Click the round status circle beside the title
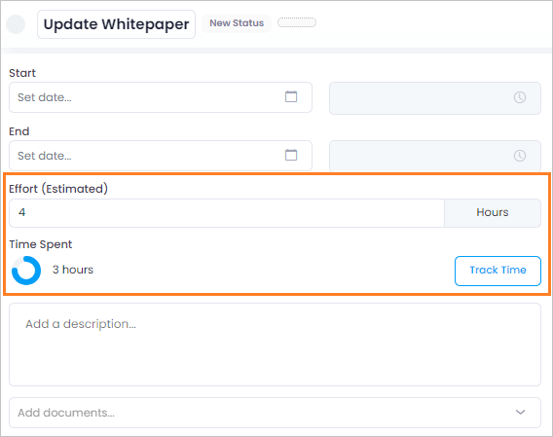 coord(16,24)
